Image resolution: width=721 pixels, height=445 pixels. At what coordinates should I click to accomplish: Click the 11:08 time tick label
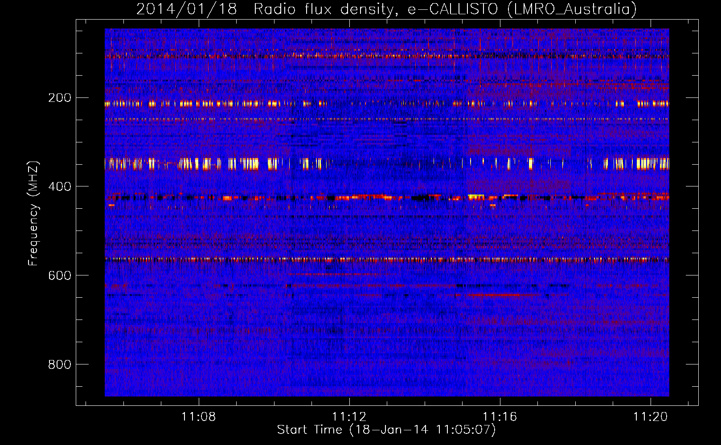tap(198, 417)
